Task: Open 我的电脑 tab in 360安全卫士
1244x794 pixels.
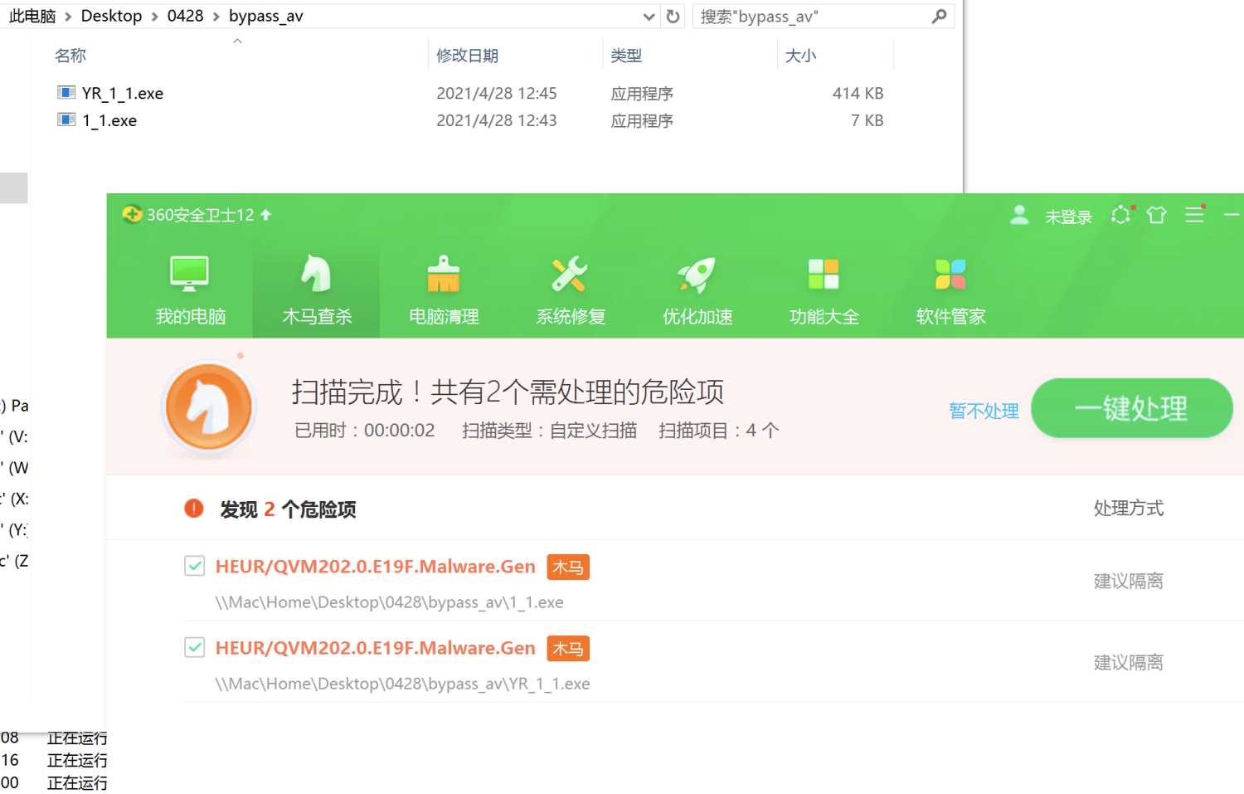Action: click(190, 290)
